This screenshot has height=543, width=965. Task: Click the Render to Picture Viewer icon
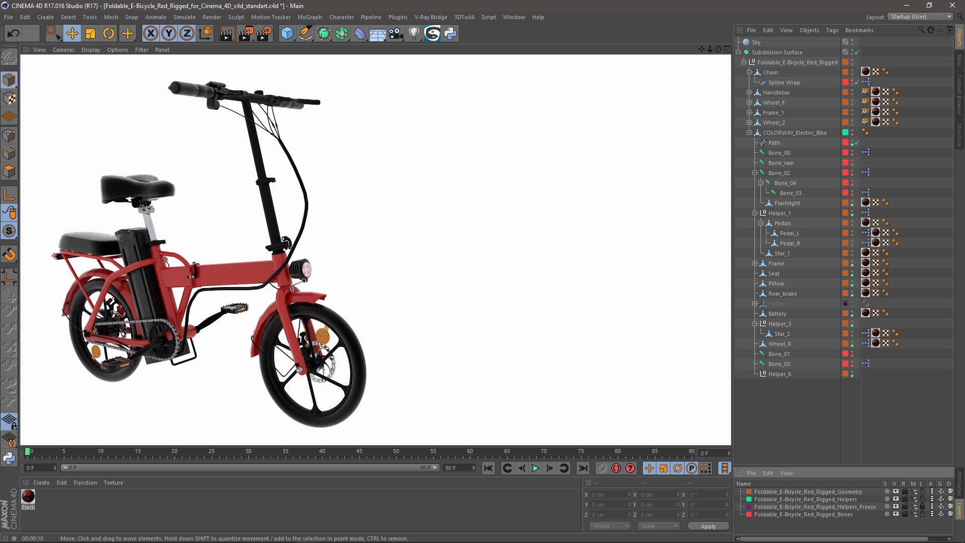pos(246,34)
